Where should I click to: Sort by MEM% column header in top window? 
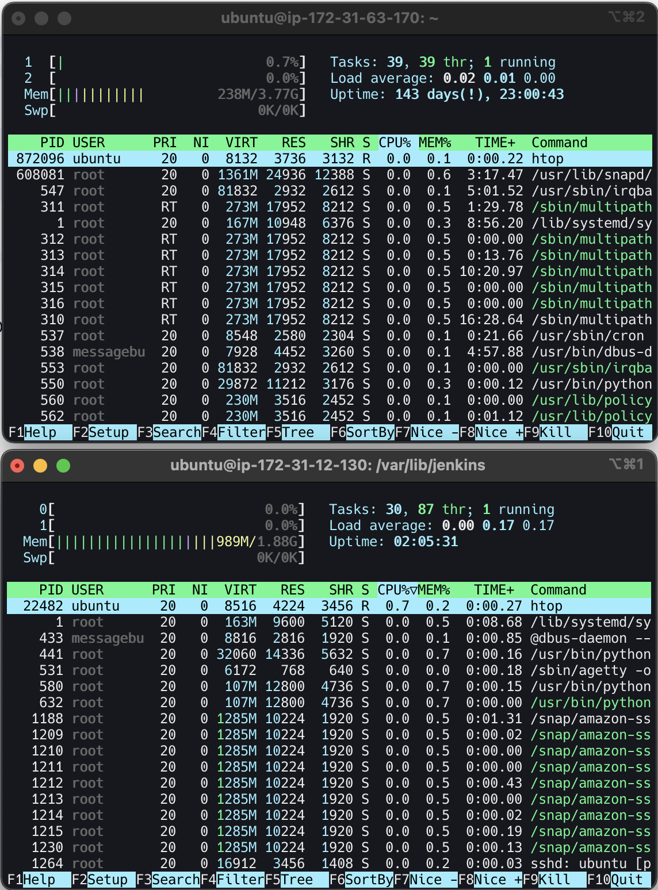pos(435,143)
